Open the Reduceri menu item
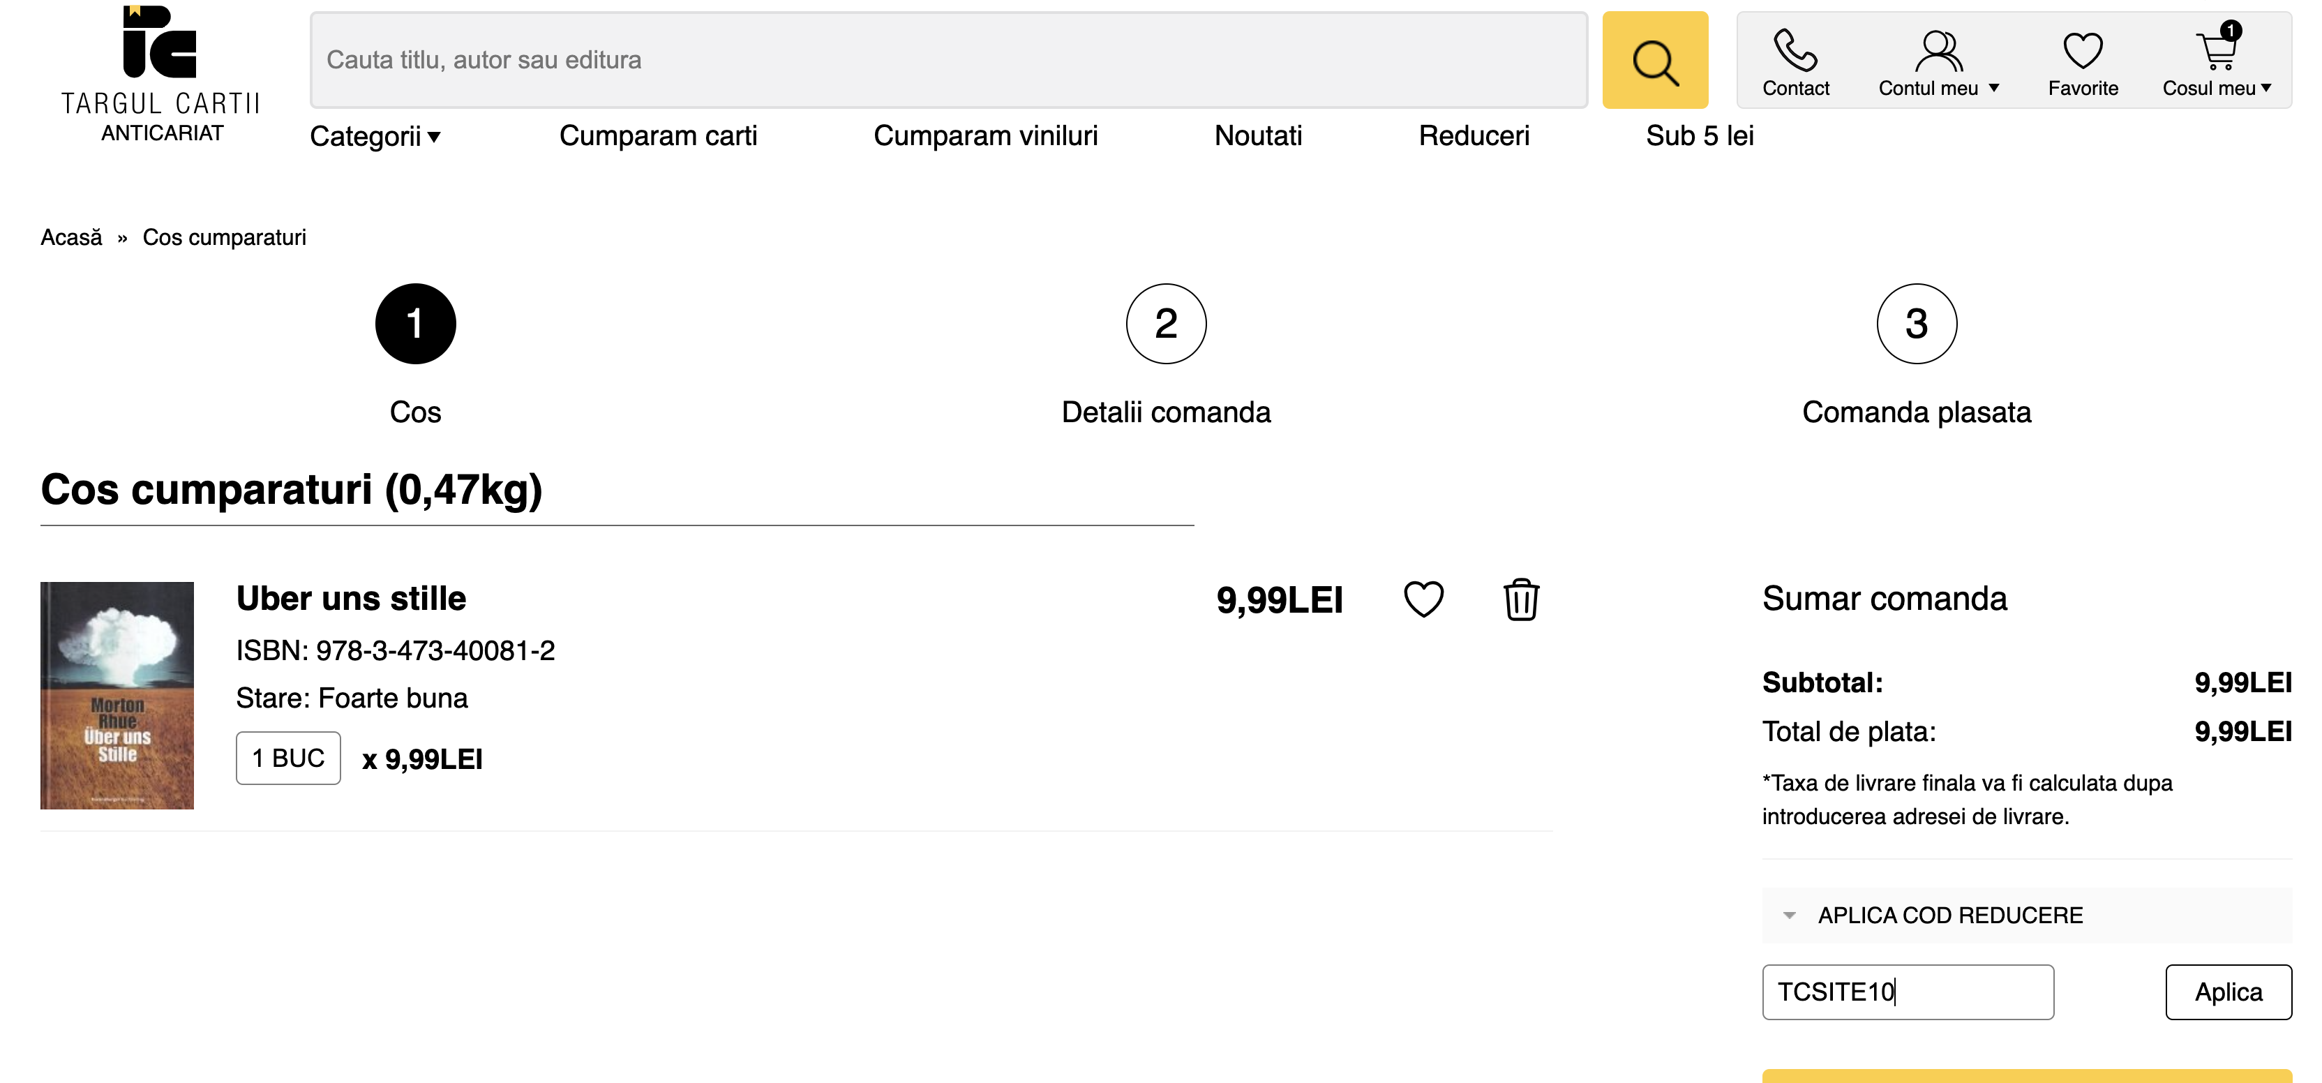This screenshot has width=2322, height=1083. tap(1473, 136)
